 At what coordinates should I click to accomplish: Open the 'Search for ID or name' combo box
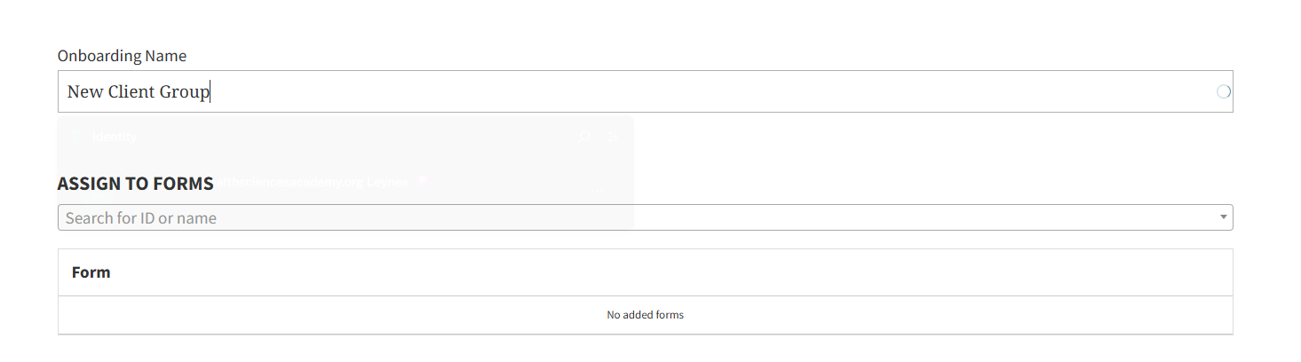pos(622,217)
